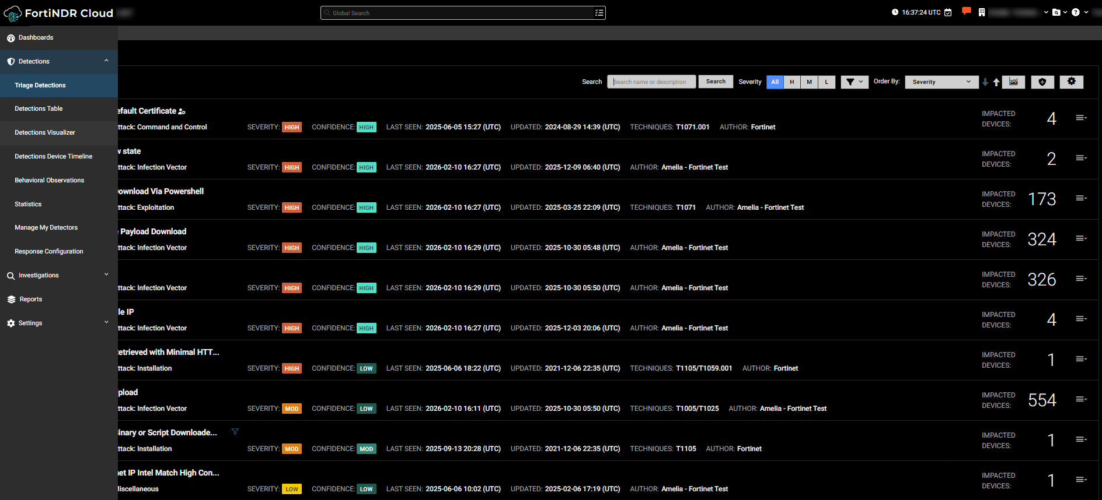Image resolution: width=1102 pixels, height=500 pixels.
Task: Click the help question mark icon
Action: click(x=1075, y=12)
